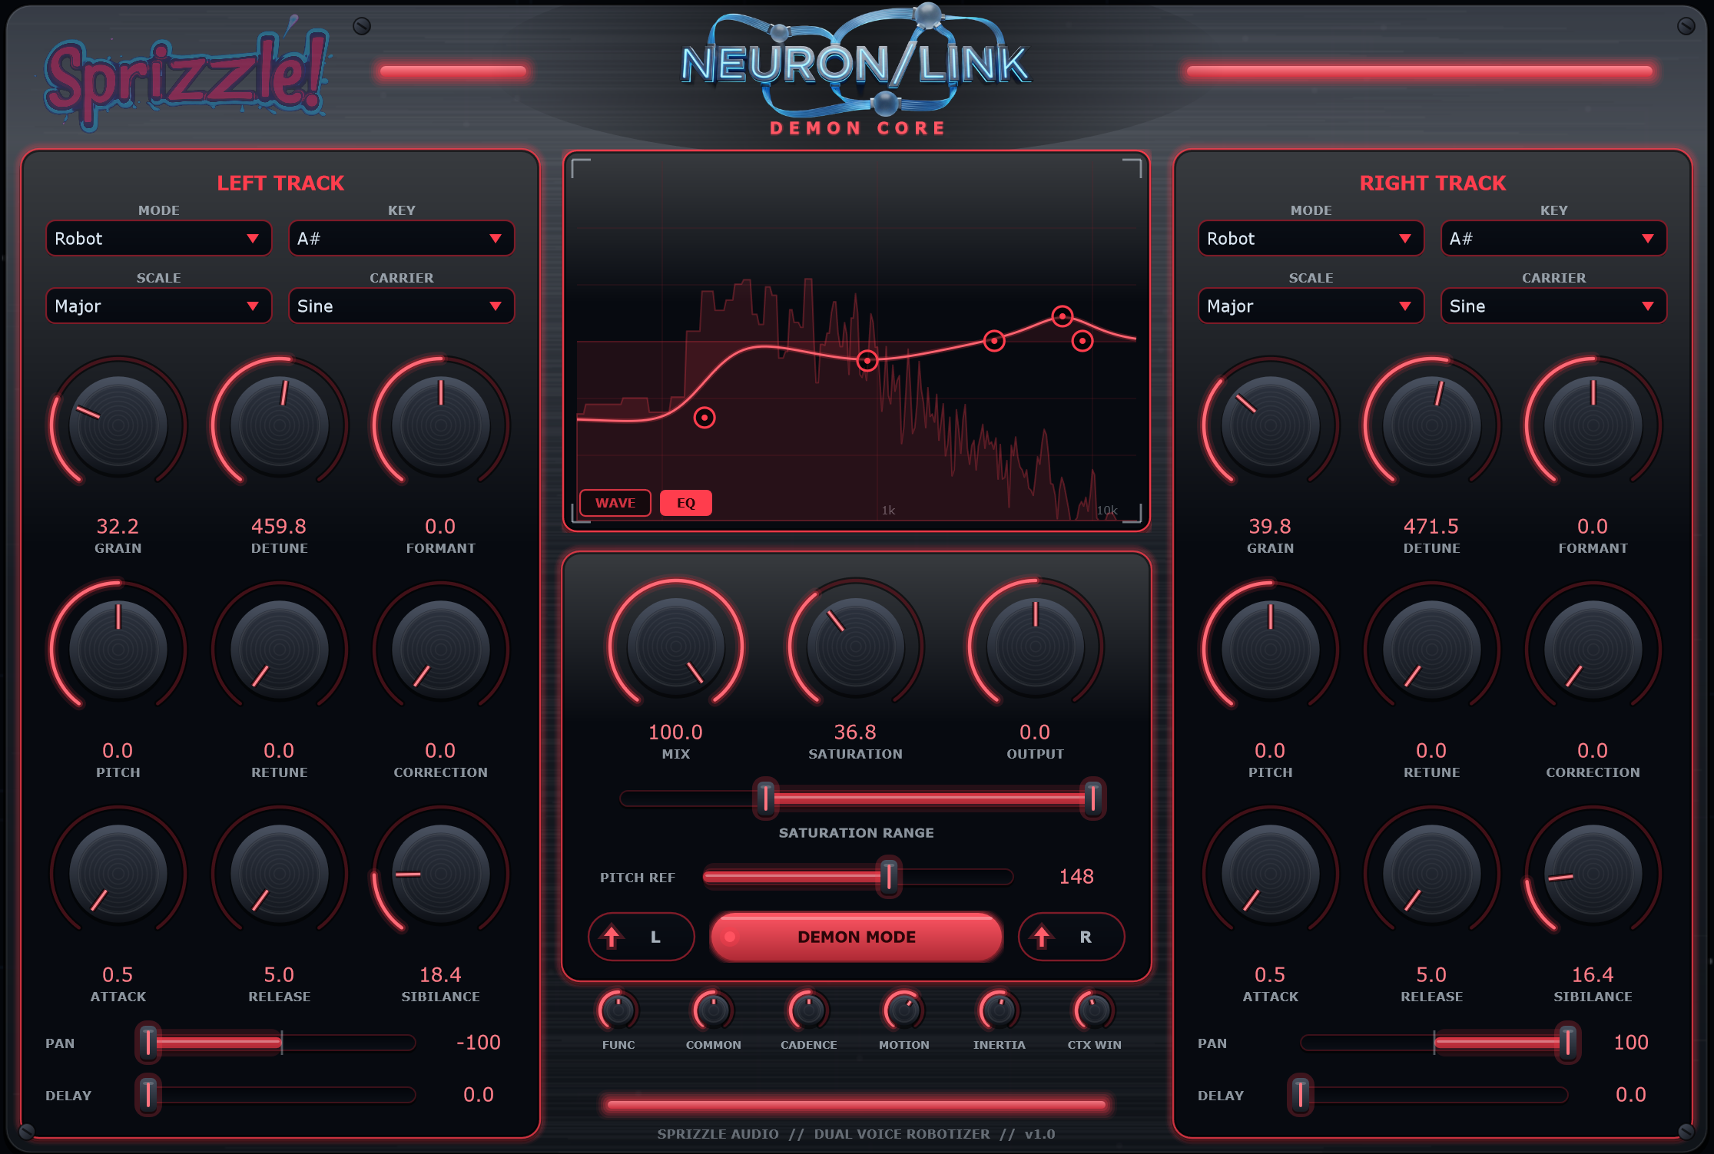Click the Left Track Detune value 459.8

tap(279, 527)
